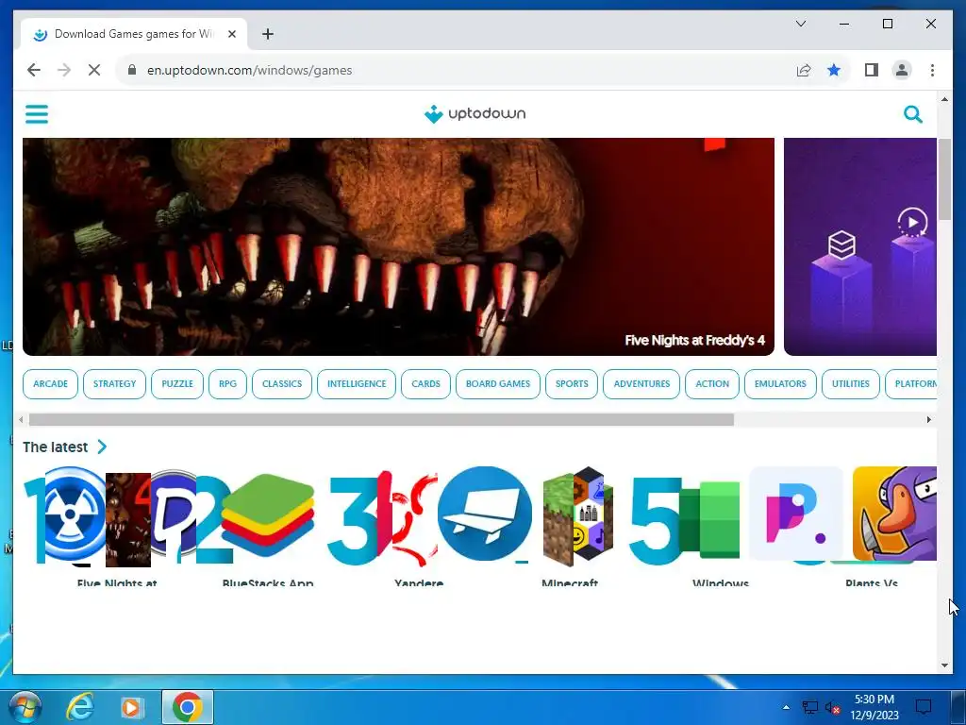966x725 pixels.
Task: Open the Five Nights at Freddy's 4 banner
Action: (398, 246)
